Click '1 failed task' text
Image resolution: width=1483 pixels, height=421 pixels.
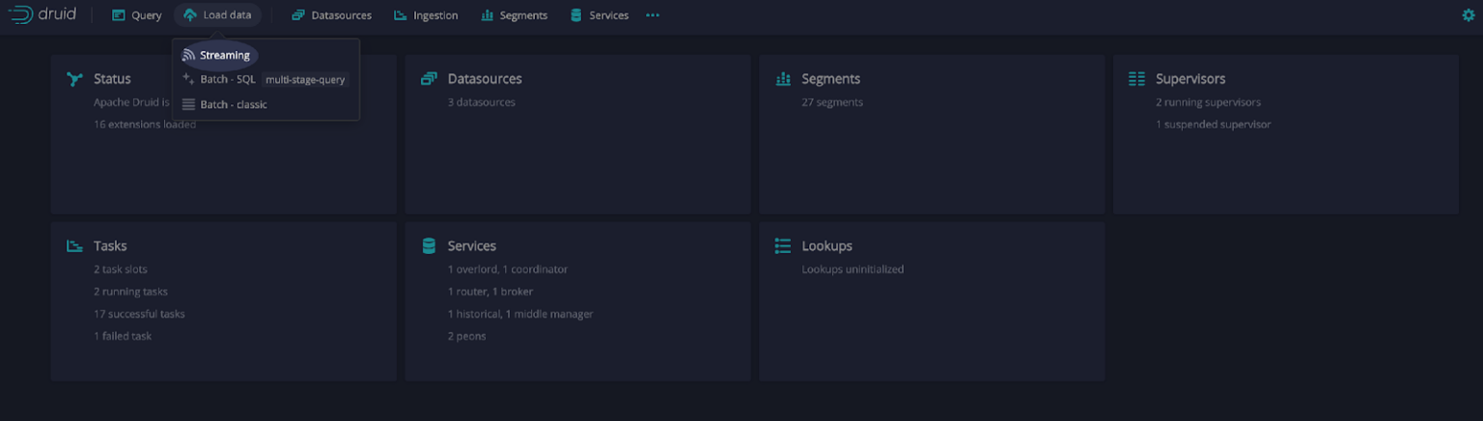pos(123,336)
